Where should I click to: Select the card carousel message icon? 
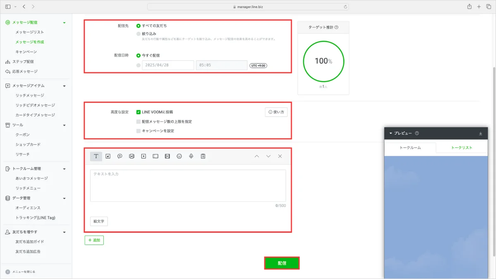point(132,156)
